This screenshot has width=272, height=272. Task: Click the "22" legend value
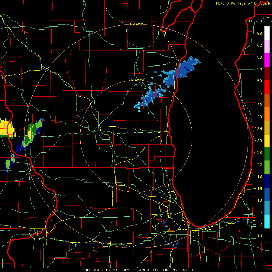tap(260, 165)
